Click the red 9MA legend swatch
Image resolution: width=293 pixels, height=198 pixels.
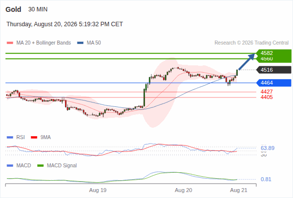point(34,138)
